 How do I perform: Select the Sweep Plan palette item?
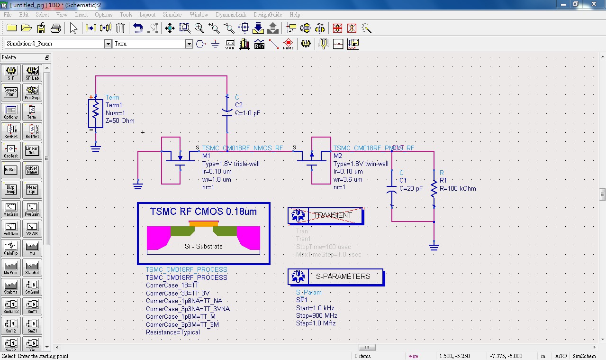[x=11, y=92]
